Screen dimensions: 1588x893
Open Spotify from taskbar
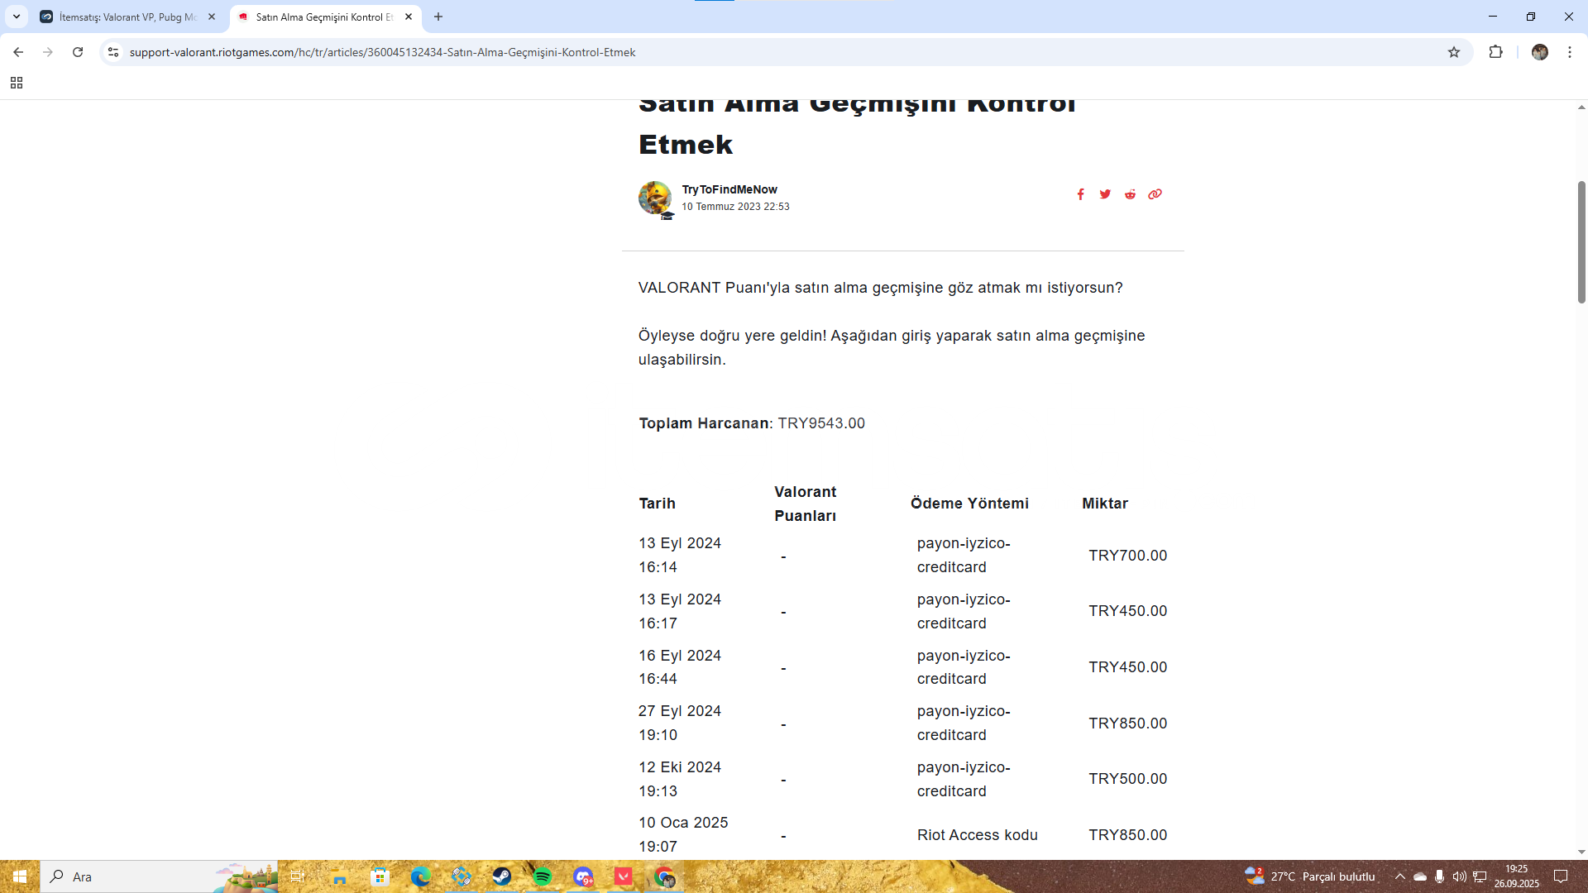click(543, 876)
